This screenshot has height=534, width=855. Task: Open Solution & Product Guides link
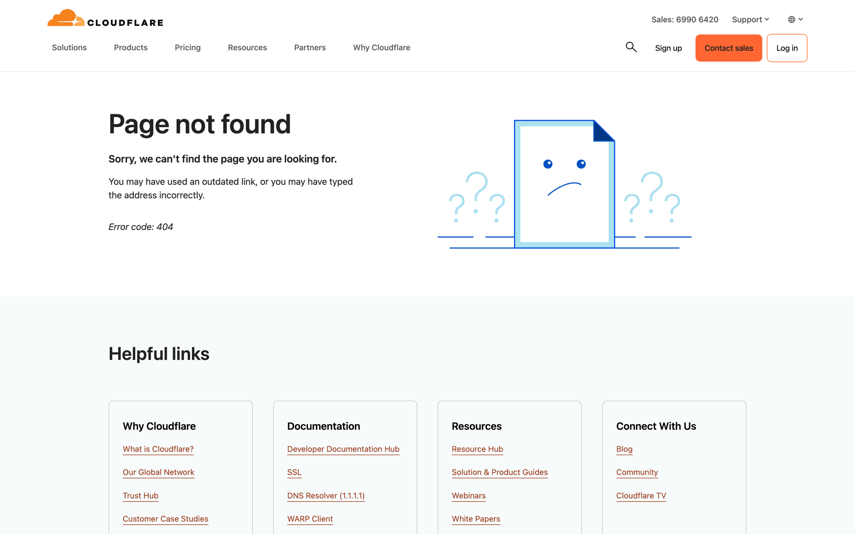500,472
